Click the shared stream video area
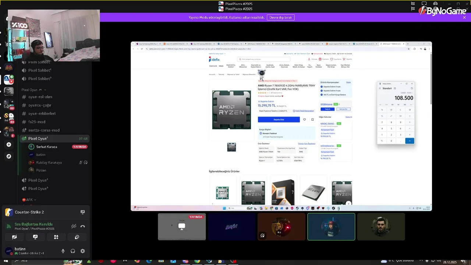The width and height of the screenshot is (471, 265). 281,126
